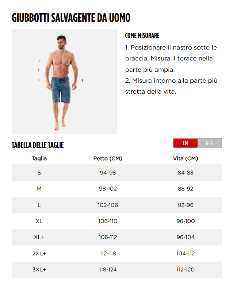Image resolution: width=233 pixels, height=290 pixels.
Task: Click the size L row label
Action: (39, 205)
